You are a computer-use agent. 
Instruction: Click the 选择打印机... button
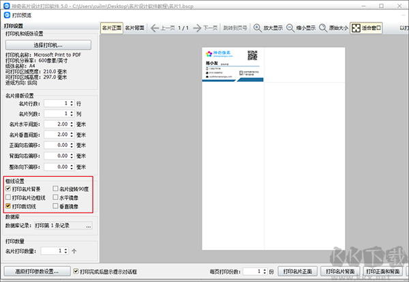tap(48, 45)
